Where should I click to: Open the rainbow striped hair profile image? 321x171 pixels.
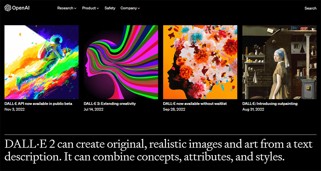pyautogui.click(x=121, y=62)
